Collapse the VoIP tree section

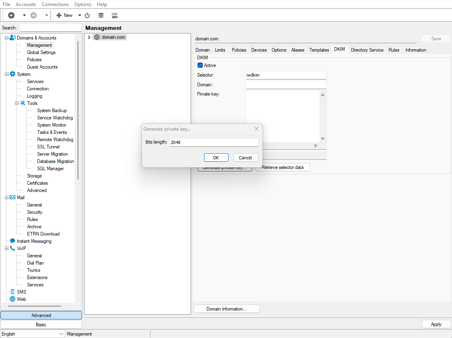point(6,248)
